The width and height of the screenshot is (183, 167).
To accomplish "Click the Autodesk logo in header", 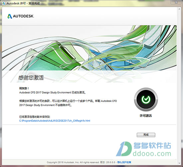I will [21, 16].
